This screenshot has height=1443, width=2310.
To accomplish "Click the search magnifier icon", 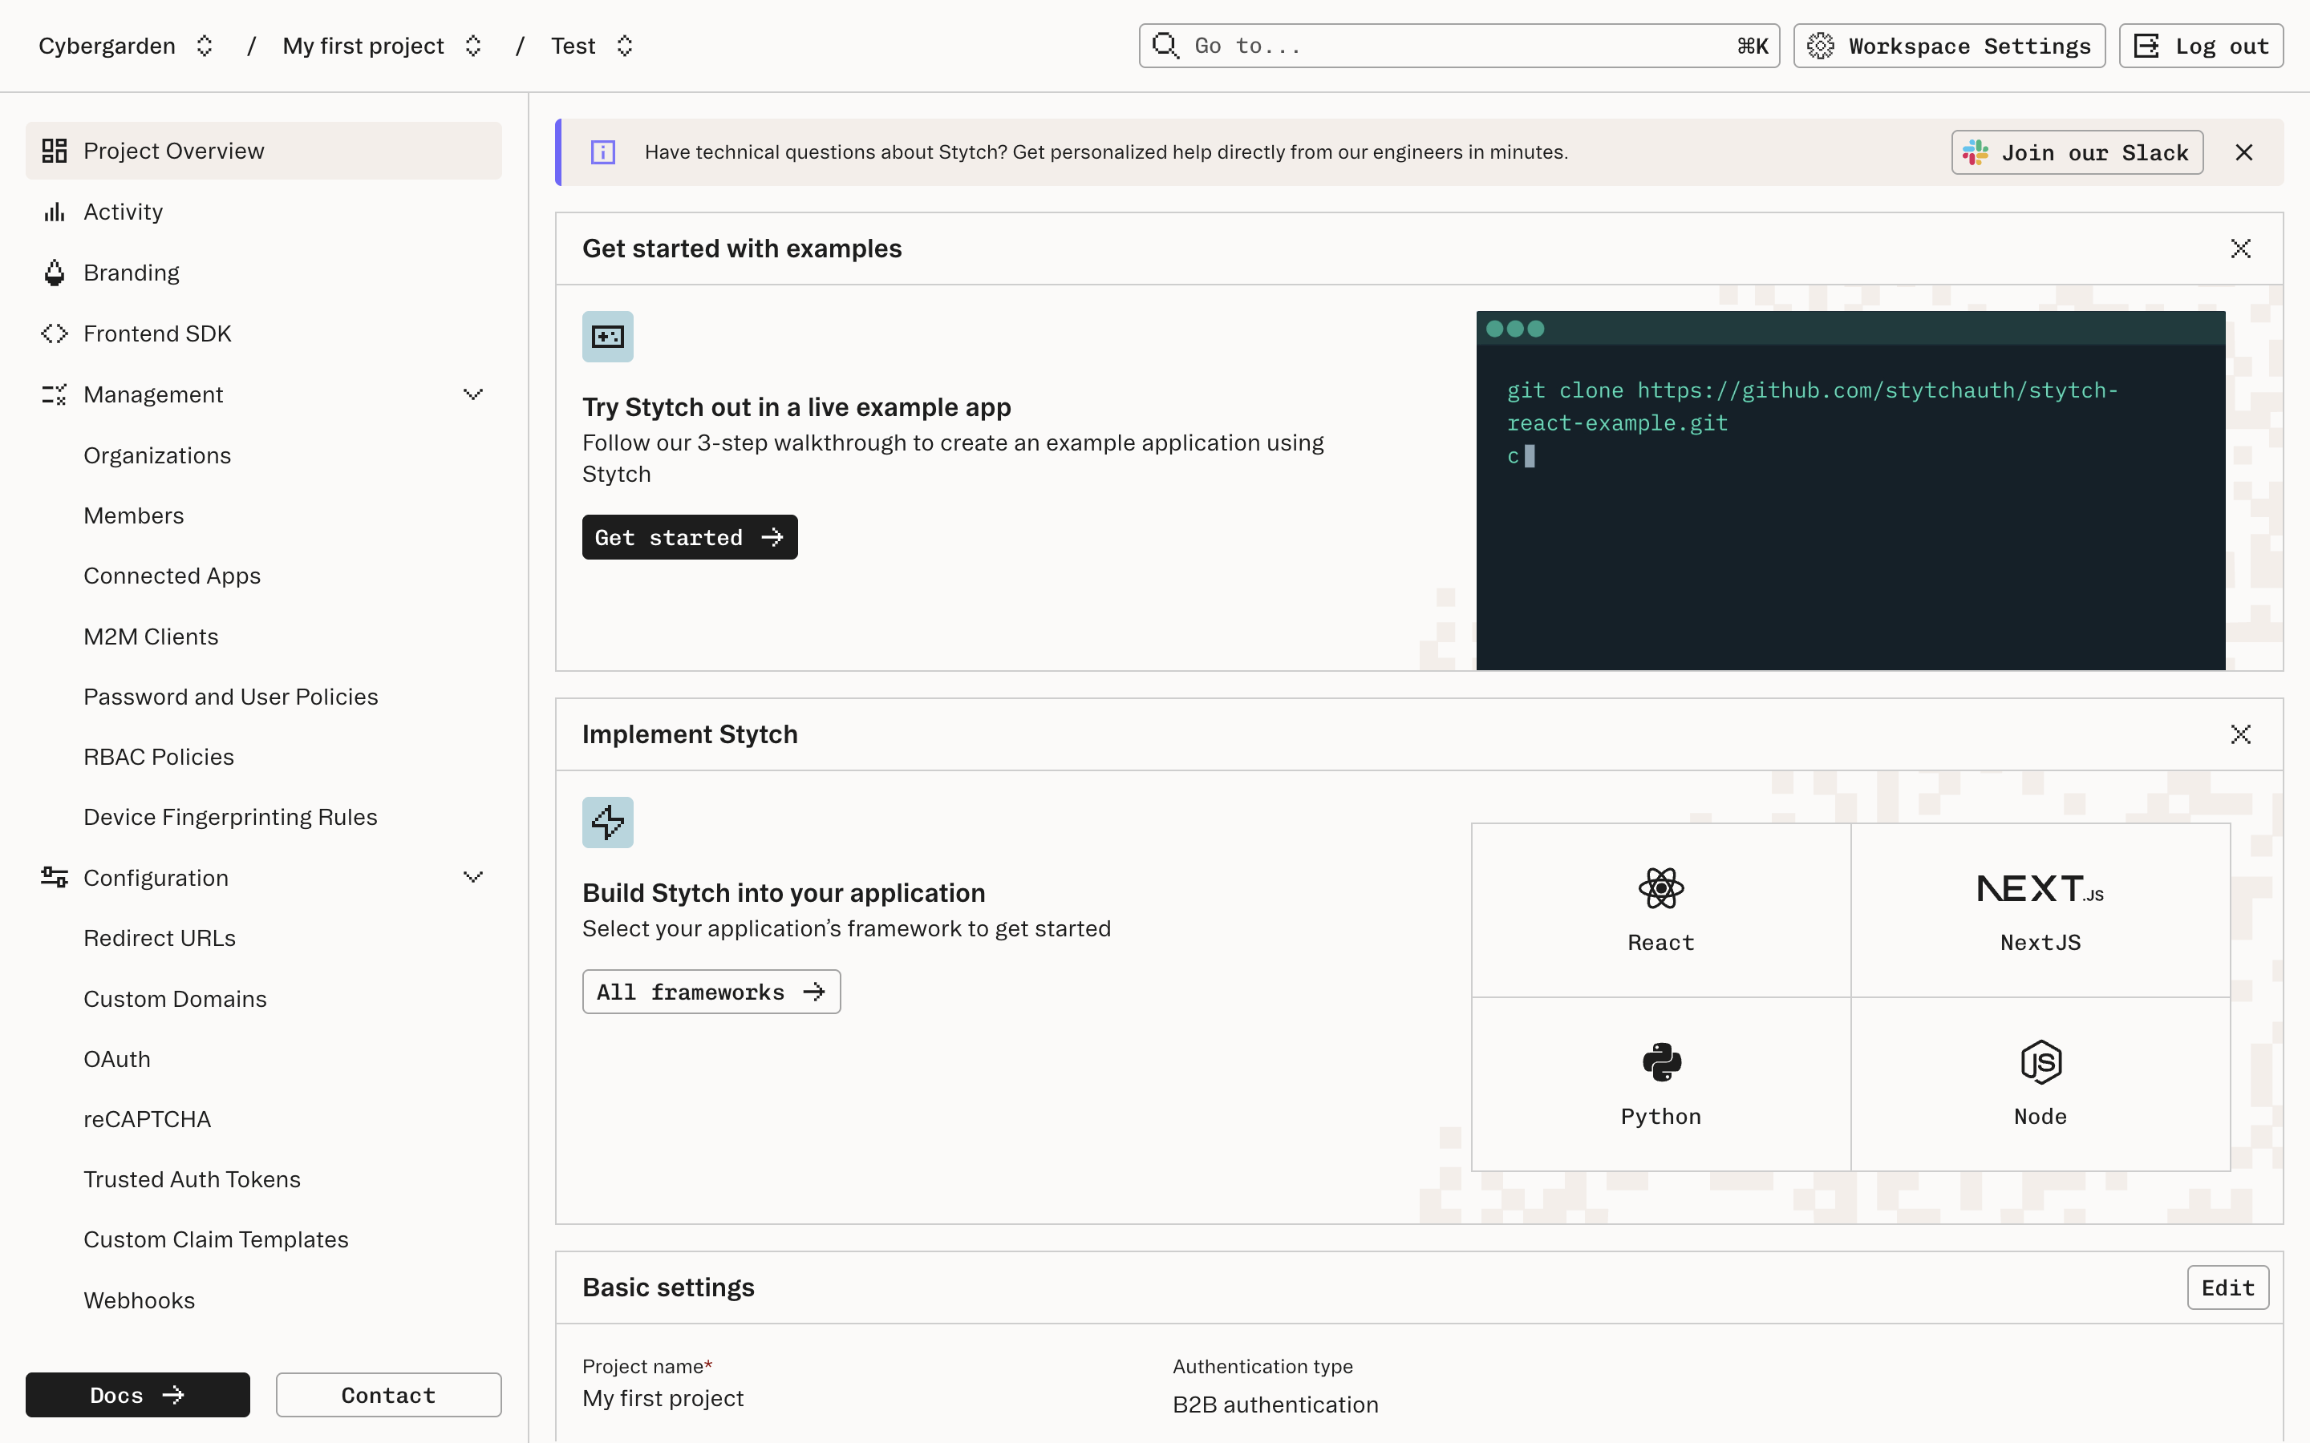I will 1165,46.
